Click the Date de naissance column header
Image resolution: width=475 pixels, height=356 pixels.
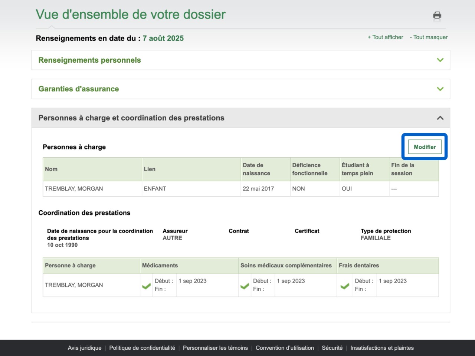256,169
